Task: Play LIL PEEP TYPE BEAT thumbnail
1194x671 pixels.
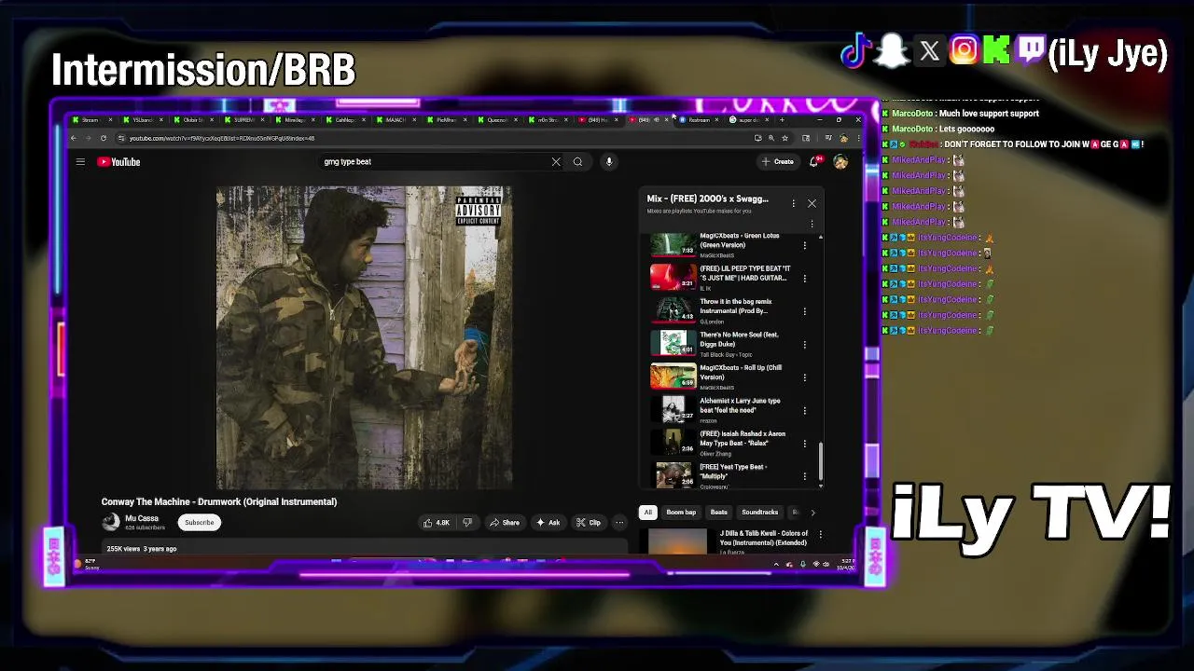Action: 673,278
